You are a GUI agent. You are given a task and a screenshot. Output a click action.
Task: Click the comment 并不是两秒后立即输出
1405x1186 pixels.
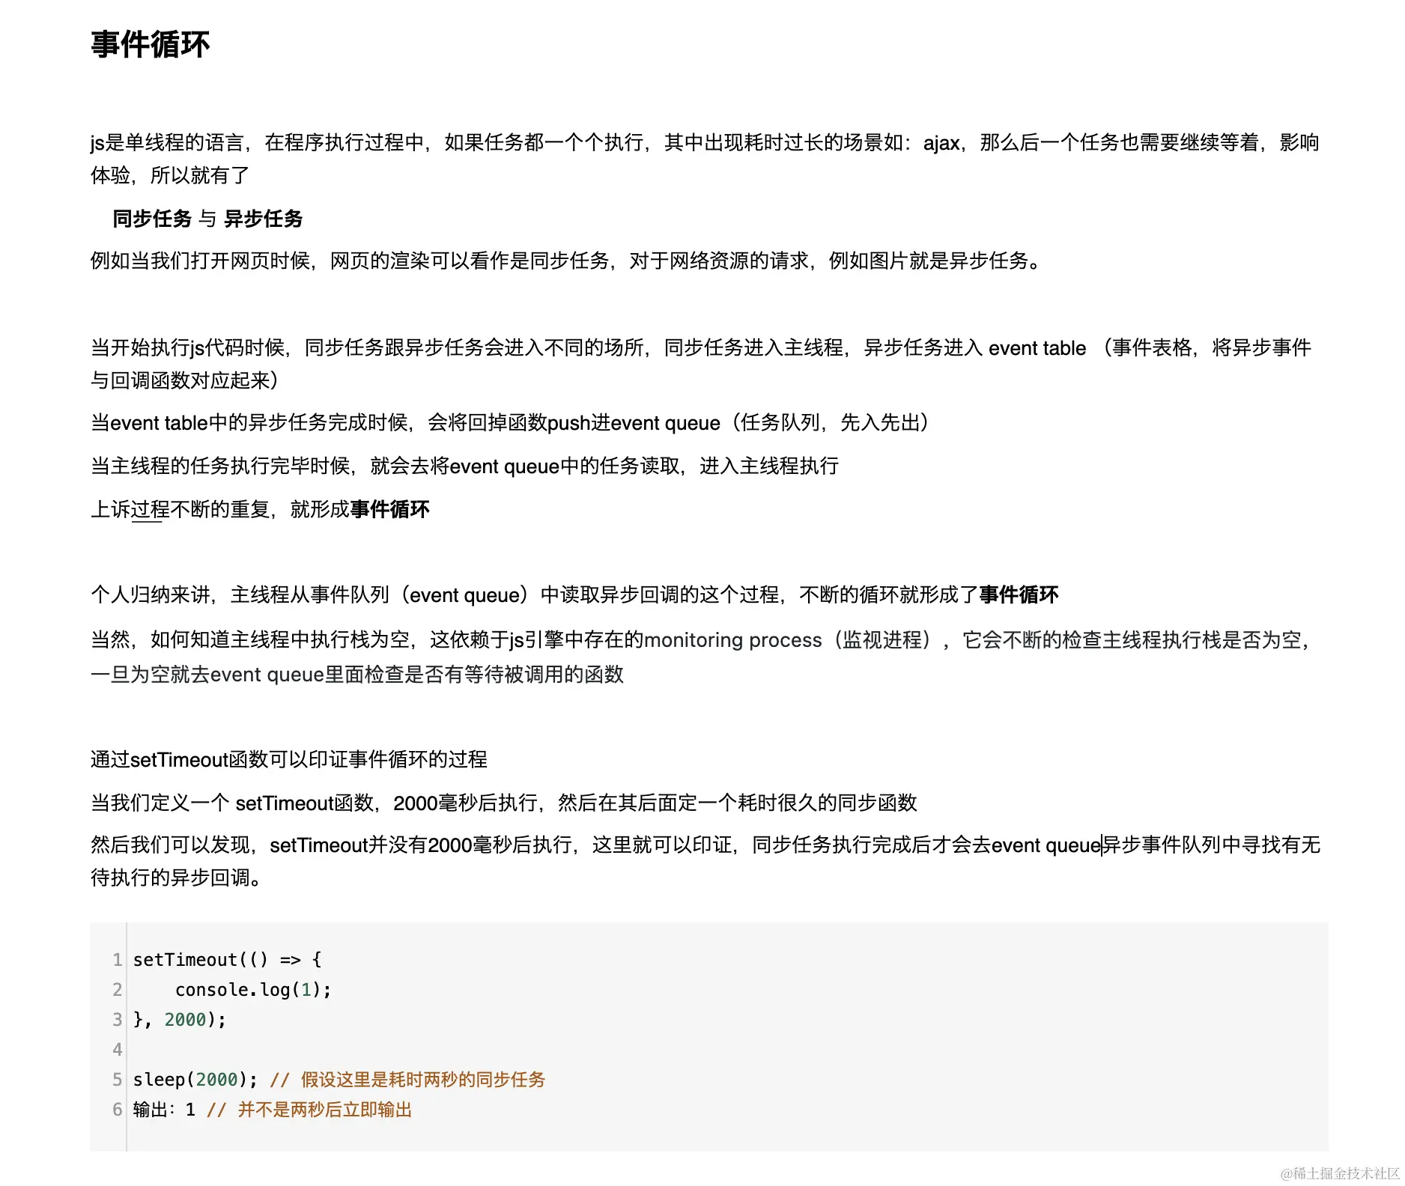click(x=325, y=1109)
